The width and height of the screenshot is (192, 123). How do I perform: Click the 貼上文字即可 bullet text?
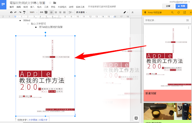click(38, 24)
